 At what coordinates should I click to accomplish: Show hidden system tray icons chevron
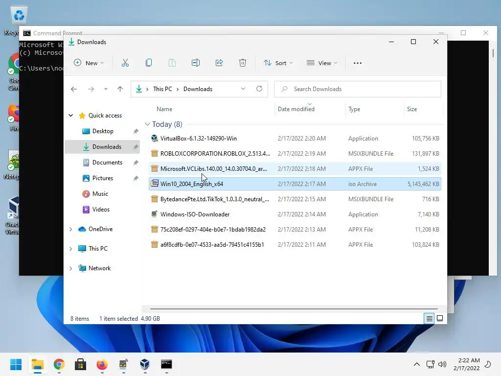[x=417, y=364]
